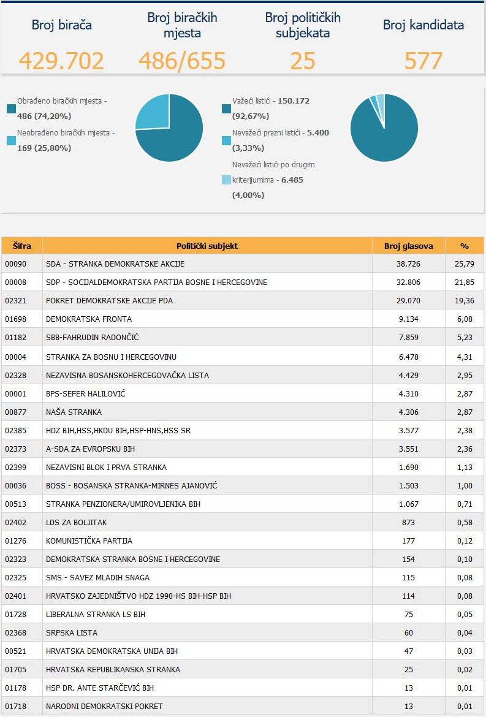Image resolution: width=486 pixels, height=717 pixels.
Task: Select the SDA - Stranka Demokratske Akcije row
Action: [x=243, y=264]
